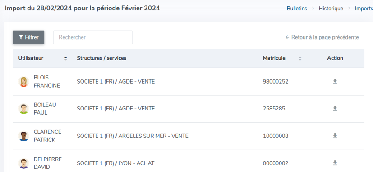Download bulletin for DELPIERRE DAVID

[x=335, y=163]
